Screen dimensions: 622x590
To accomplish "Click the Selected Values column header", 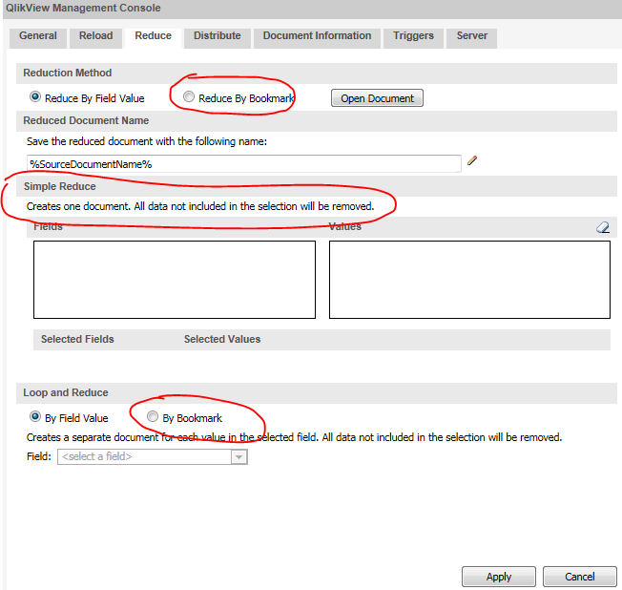I will (x=222, y=339).
